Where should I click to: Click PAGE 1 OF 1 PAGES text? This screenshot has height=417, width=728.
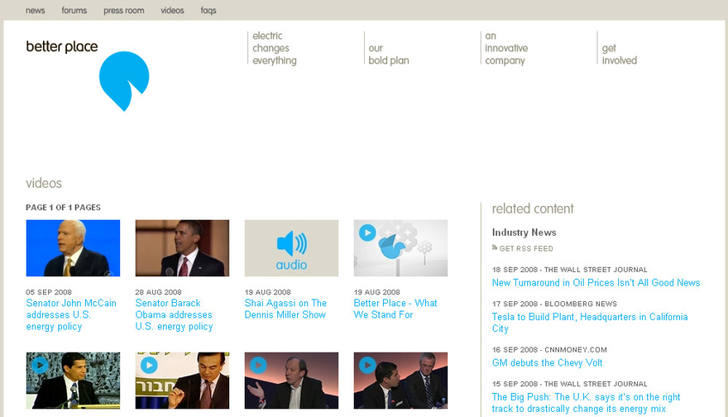coord(63,208)
